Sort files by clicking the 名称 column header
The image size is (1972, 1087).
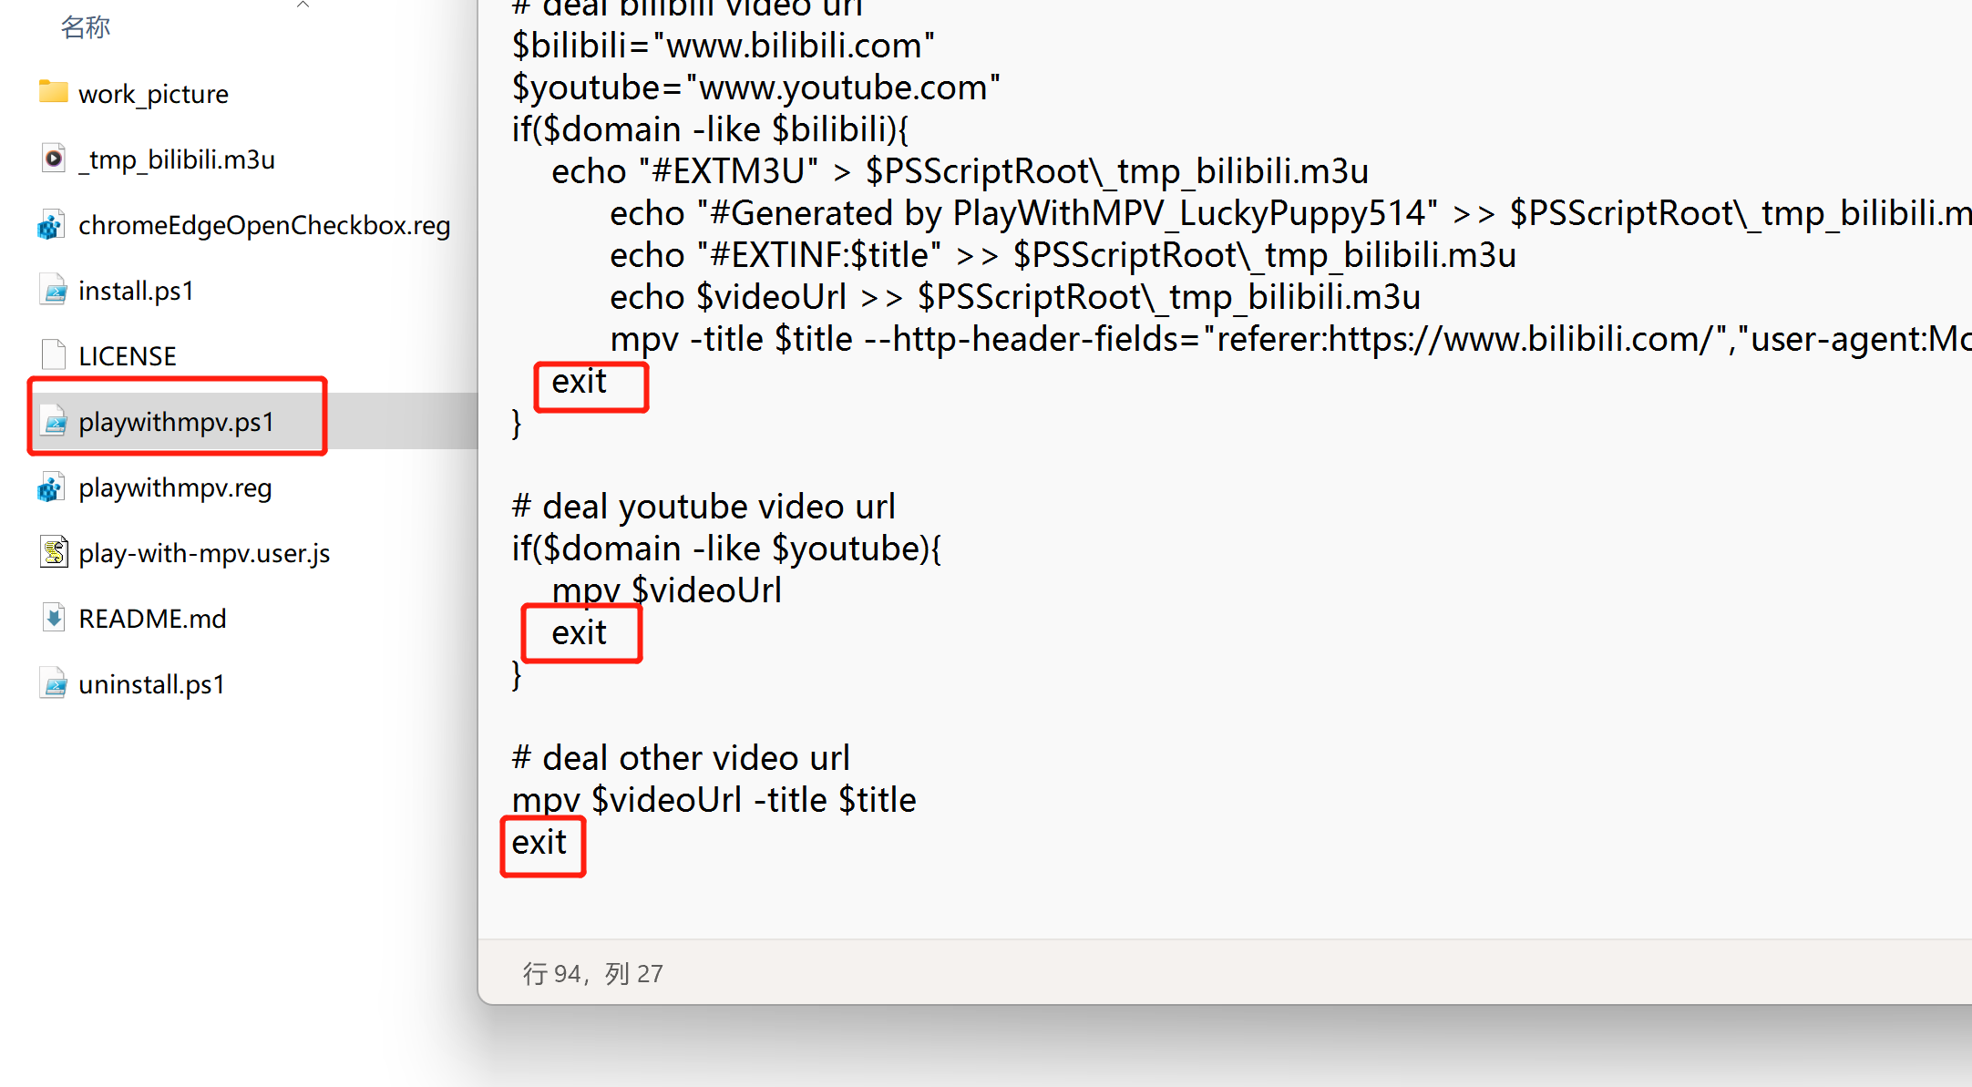pos(85,27)
